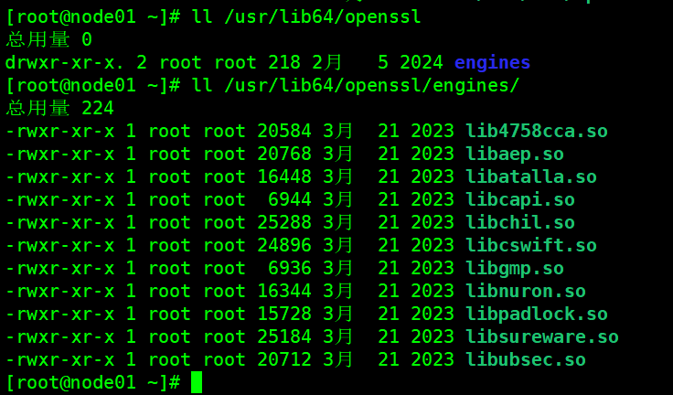Click the directory size value 218
The width and height of the screenshot is (673, 395).
point(284,63)
